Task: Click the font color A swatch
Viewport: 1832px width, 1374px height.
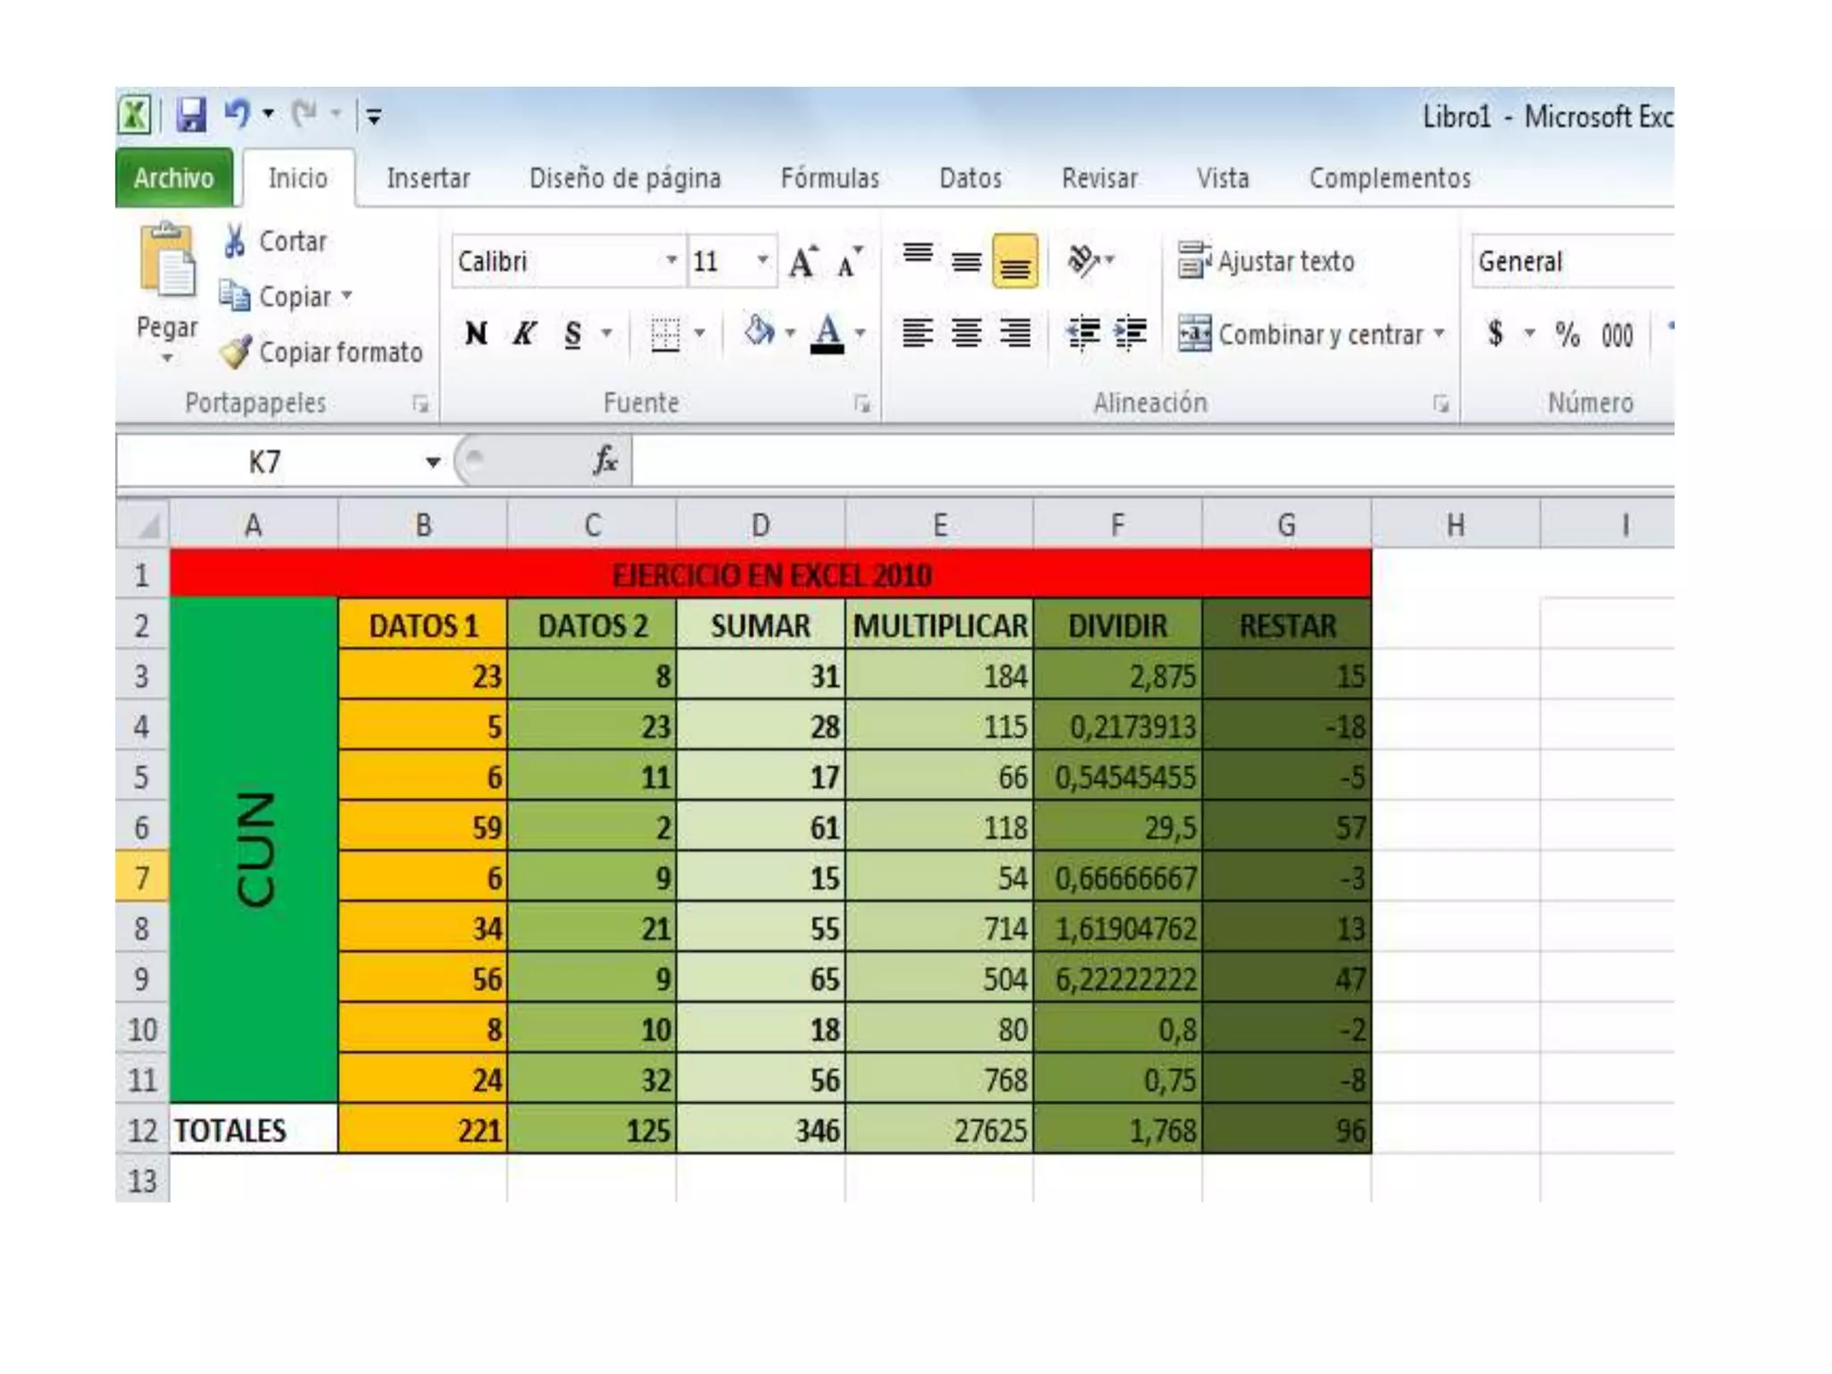Action: pyautogui.click(x=827, y=334)
